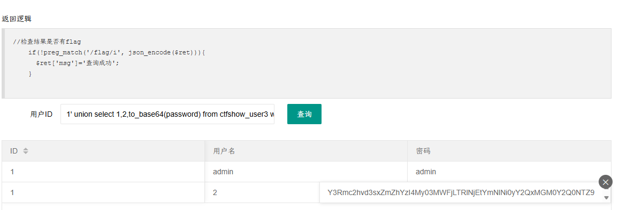Focus the 用户ID input field
619x210 pixels.
coord(167,114)
